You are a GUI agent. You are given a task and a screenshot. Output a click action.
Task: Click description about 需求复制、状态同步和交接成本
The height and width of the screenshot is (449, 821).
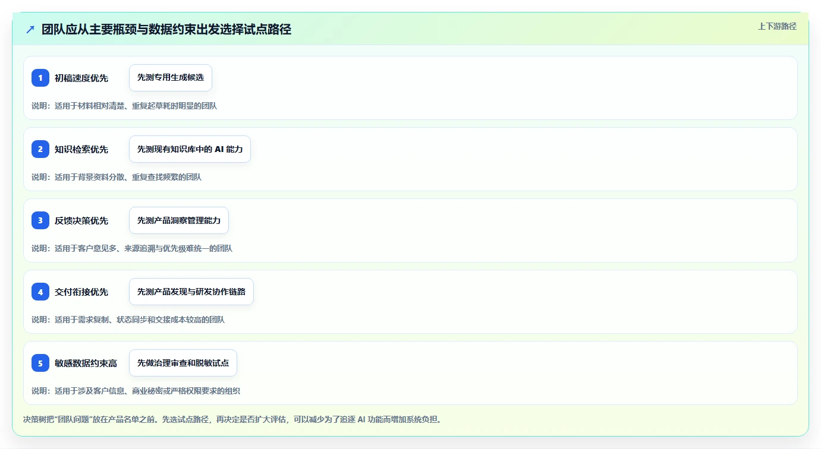(x=128, y=320)
